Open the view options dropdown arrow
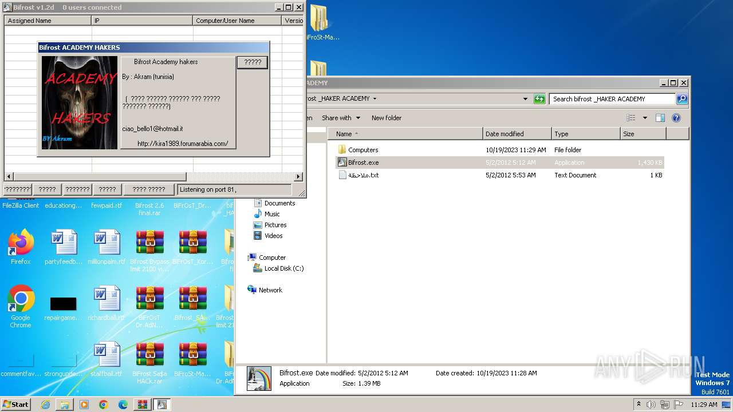This screenshot has width=733, height=412. coord(645,118)
